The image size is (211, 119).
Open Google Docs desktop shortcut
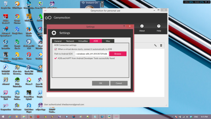click(x=17, y=31)
